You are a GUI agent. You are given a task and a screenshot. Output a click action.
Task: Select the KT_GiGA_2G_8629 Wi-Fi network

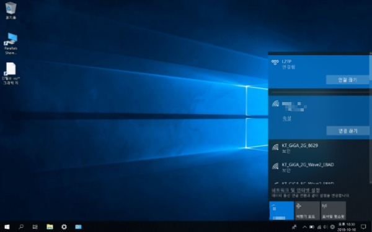(x=319, y=148)
